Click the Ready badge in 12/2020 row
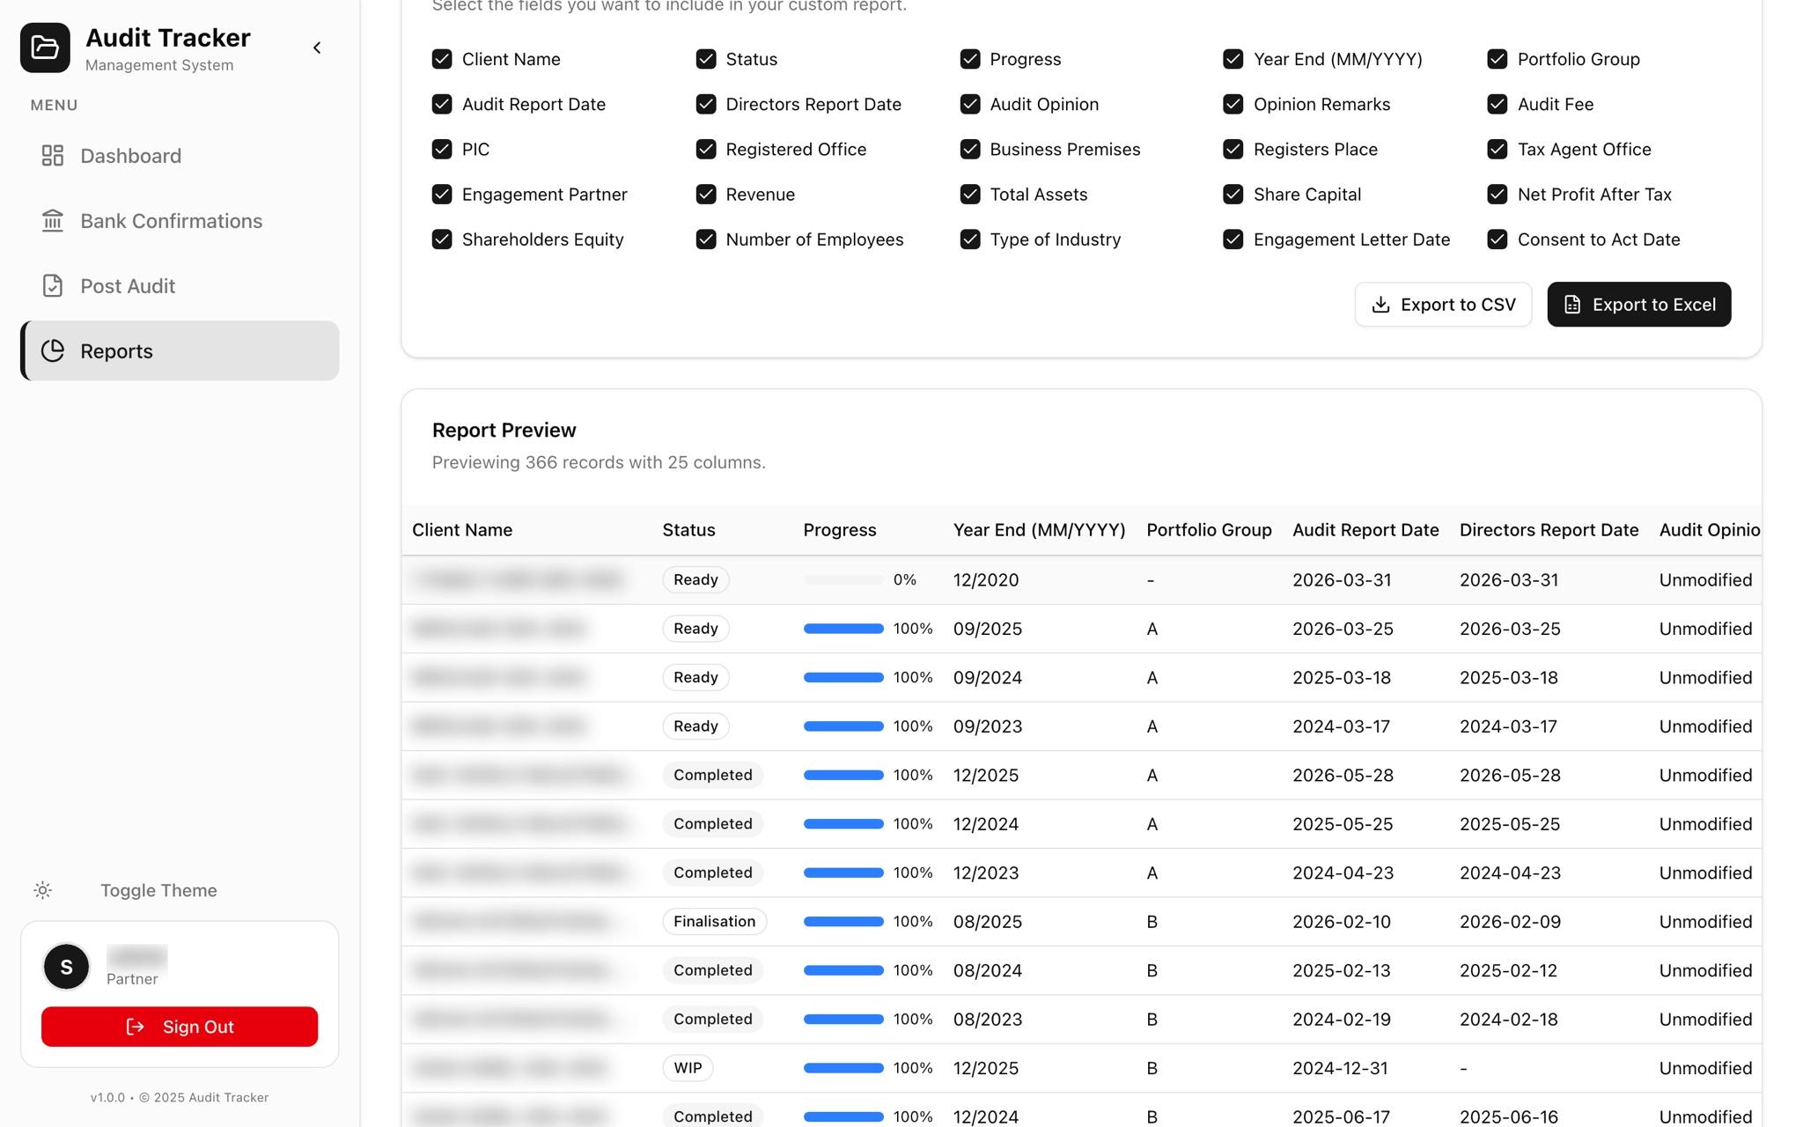The width and height of the screenshot is (1803, 1127). pos(695,580)
